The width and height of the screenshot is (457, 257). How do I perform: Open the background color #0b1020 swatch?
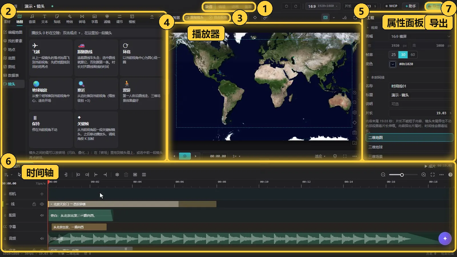(393, 64)
